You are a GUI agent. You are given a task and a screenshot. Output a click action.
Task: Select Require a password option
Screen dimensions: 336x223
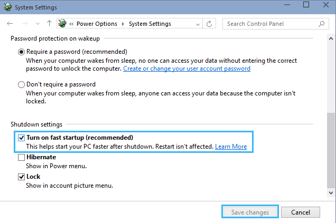pos(21,52)
